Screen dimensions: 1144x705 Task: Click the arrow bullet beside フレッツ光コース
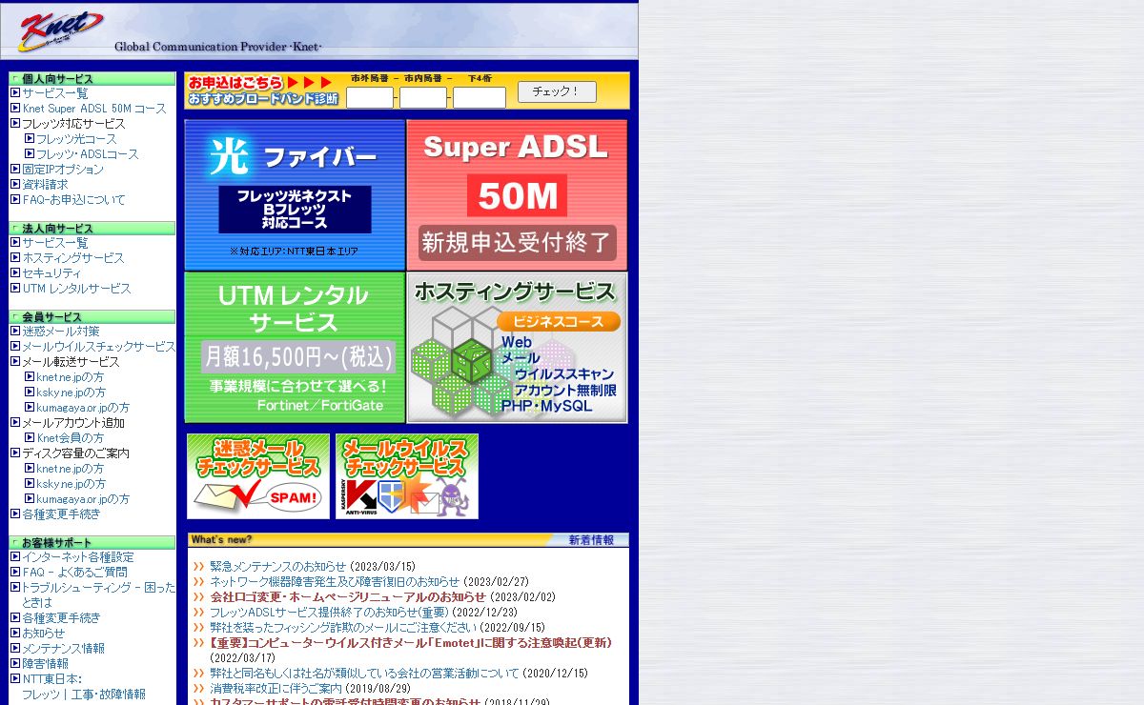point(30,138)
